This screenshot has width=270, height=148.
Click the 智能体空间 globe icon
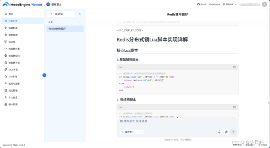6,56
